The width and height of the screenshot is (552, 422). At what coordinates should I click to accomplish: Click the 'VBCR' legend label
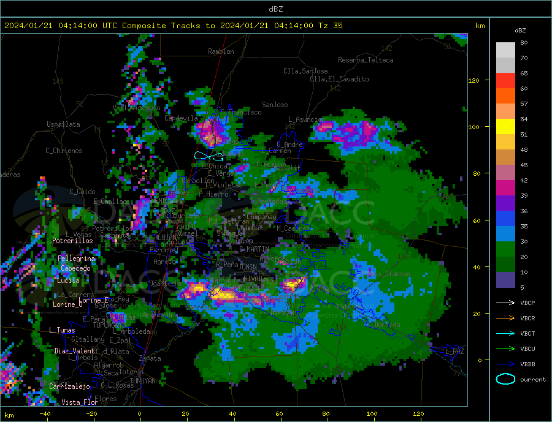point(527,318)
